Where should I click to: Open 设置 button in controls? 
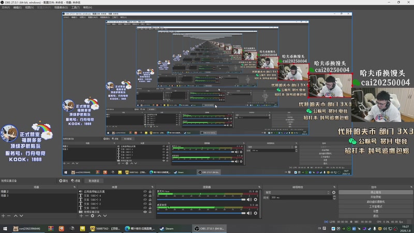click(376, 211)
